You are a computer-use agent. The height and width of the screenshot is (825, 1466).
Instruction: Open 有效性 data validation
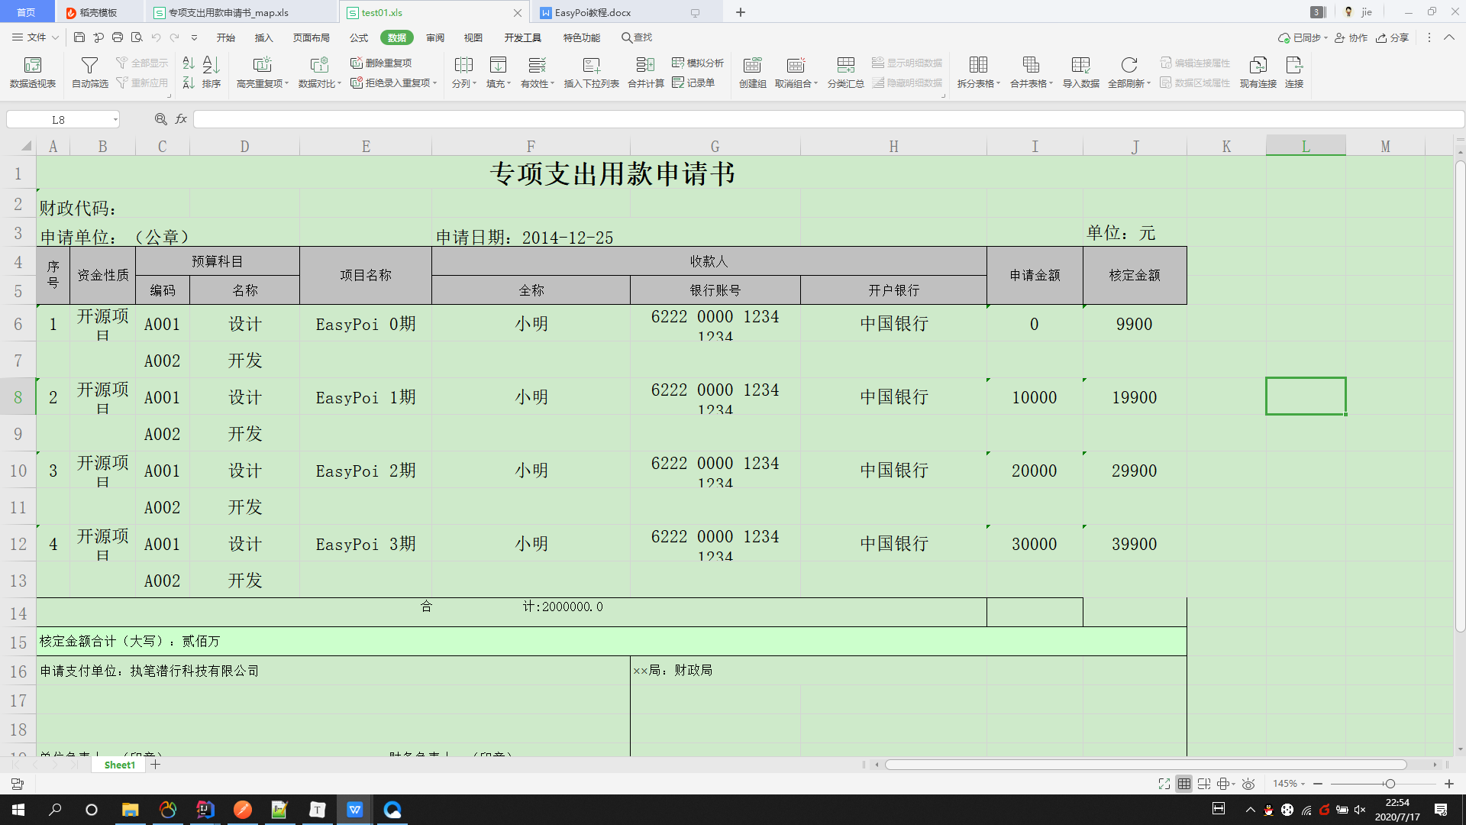534,72
